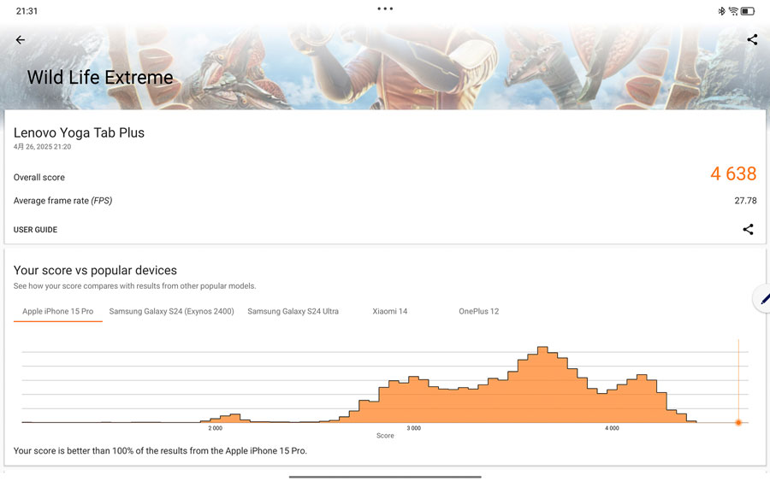Screen dimensions: 770x481
Task: Switch to the Xiaomi 14 tab
Action: click(x=390, y=311)
